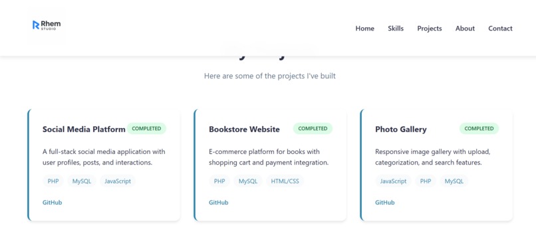Open GitHub link for Social Media Platform
This screenshot has width=536, height=247.
(53, 203)
